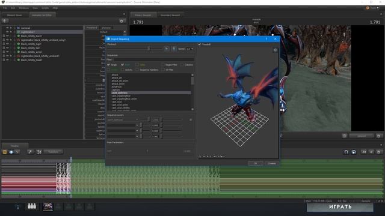
Task: Open the camera2 selector below viewport
Action: pyautogui.click(x=362, y=136)
